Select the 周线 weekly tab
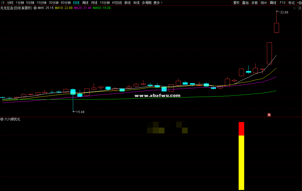The height and width of the screenshot is (191, 302). (85, 3)
